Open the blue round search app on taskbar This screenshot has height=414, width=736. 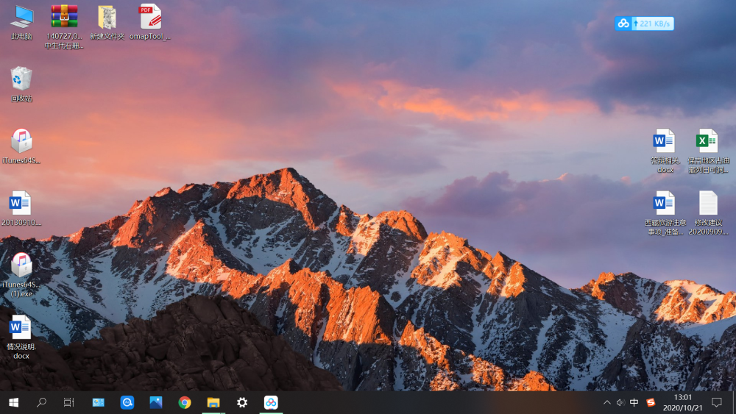127,402
